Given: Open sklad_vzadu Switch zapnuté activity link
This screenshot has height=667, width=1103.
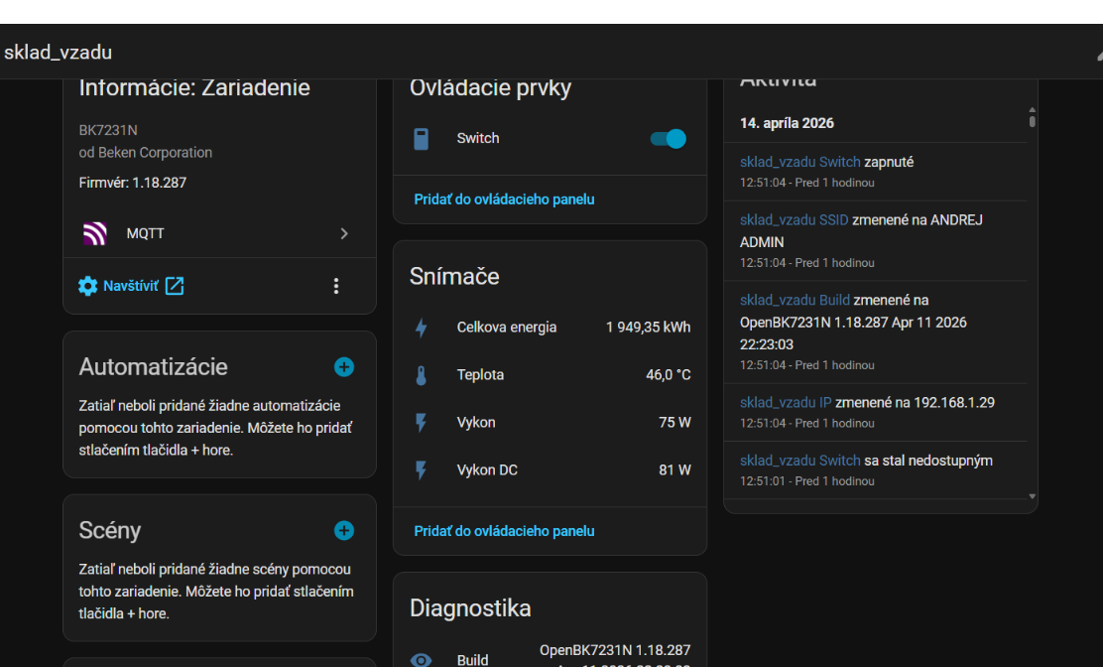Looking at the screenshot, I should click(x=799, y=162).
